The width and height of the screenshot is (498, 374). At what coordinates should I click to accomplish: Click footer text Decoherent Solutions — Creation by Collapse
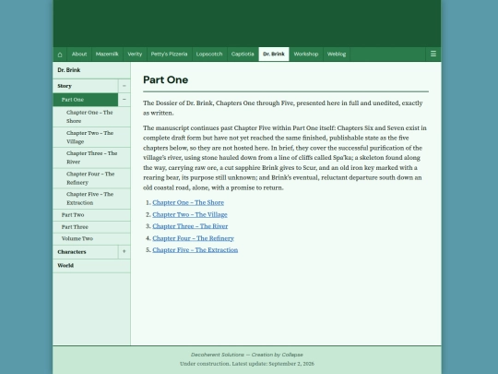pos(247,355)
